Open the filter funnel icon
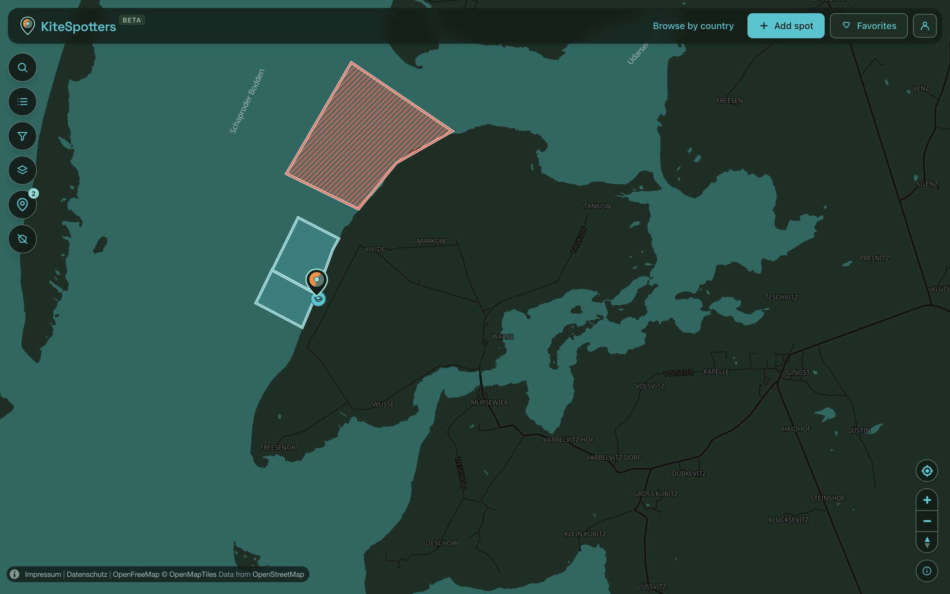Screen dimensions: 950x594 coord(22,136)
